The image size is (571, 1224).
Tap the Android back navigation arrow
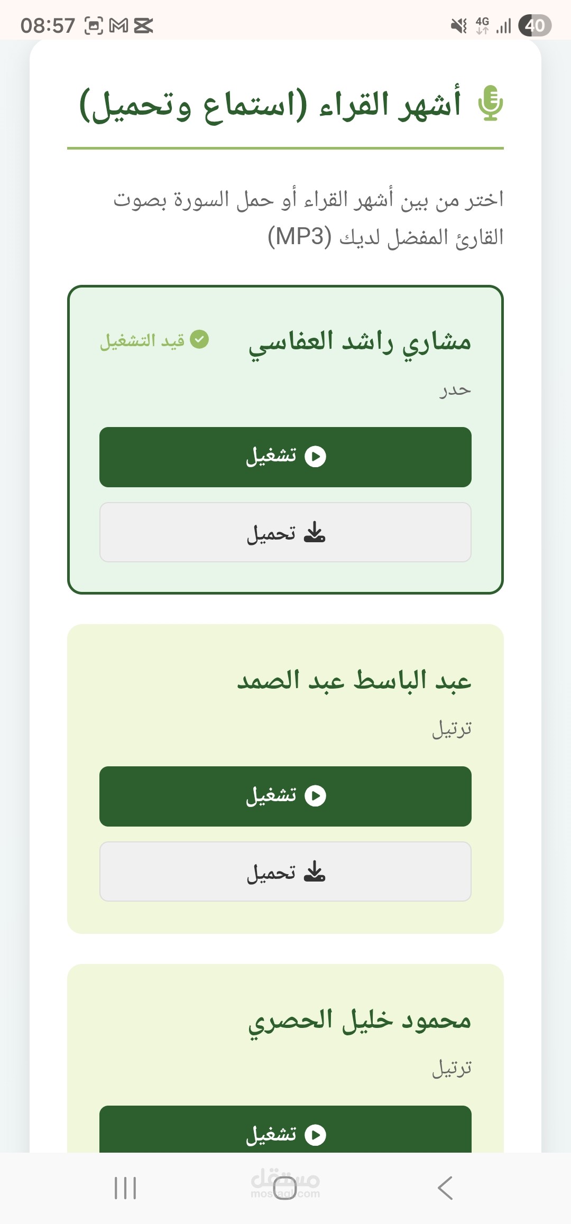(x=445, y=1188)
